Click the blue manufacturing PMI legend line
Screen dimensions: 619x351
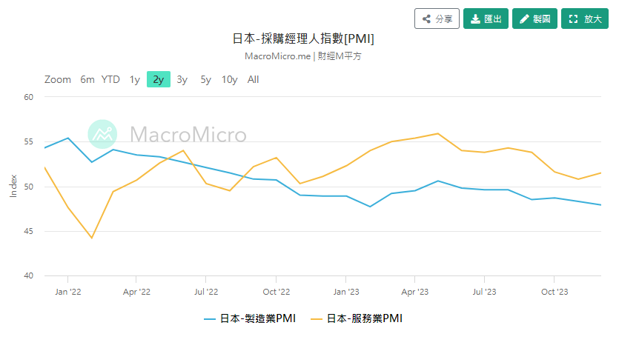click(210, 318)
